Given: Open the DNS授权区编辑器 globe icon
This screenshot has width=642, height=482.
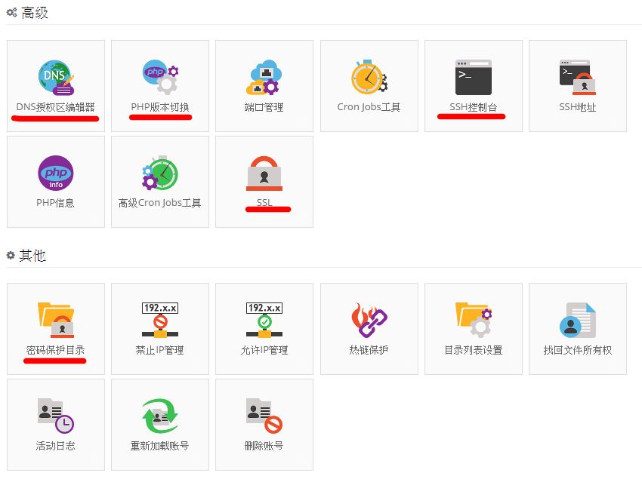Looking at the screenshot, I should pyautogui.click(x=56, y=78).
